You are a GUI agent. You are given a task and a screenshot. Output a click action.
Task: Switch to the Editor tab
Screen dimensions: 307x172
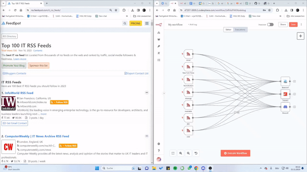point(228,30)
